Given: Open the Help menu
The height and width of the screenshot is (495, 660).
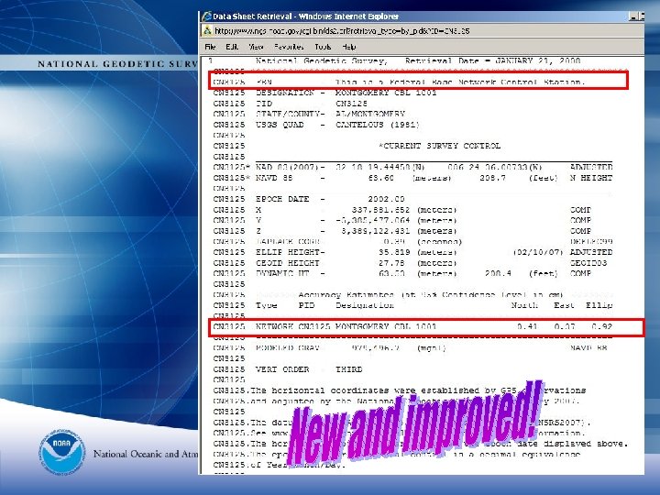Looking at the screenshot, I should (349, 47).
